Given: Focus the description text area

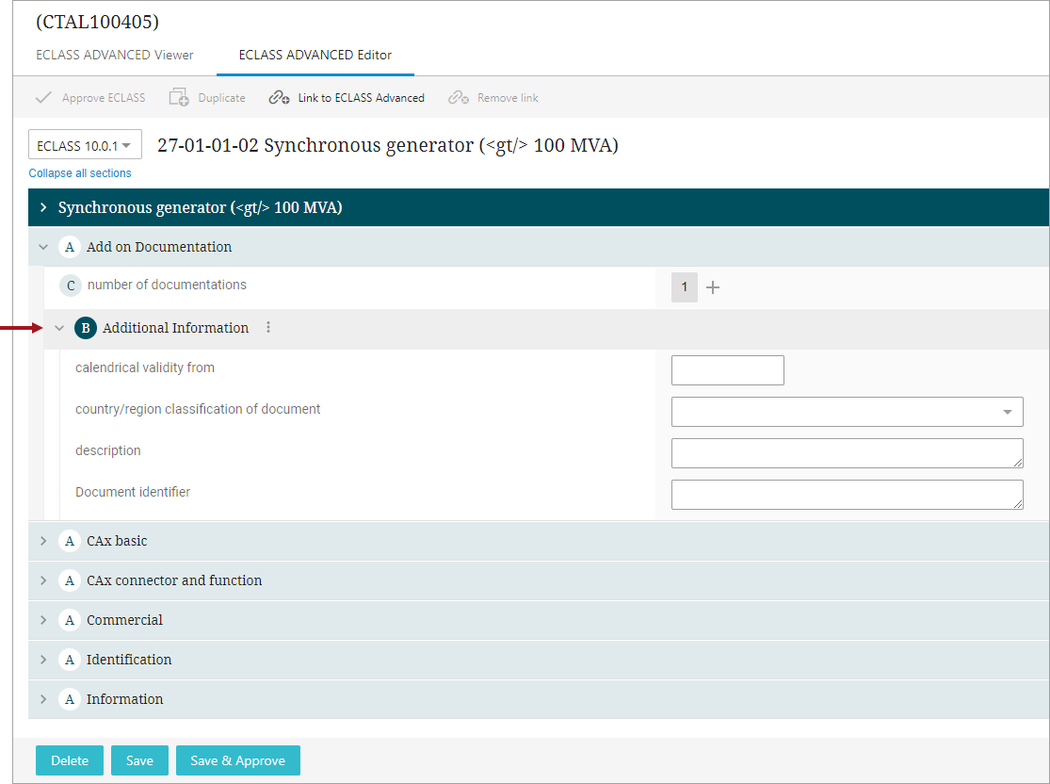Looking at the screenshot, I should [848, 453].
